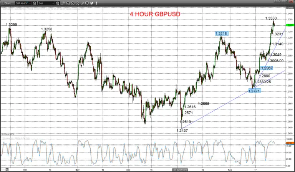Click the highlighted 1.2967 price label
Image resolution: width=295 pixels, height=172 pixels.
click(267, 68)
